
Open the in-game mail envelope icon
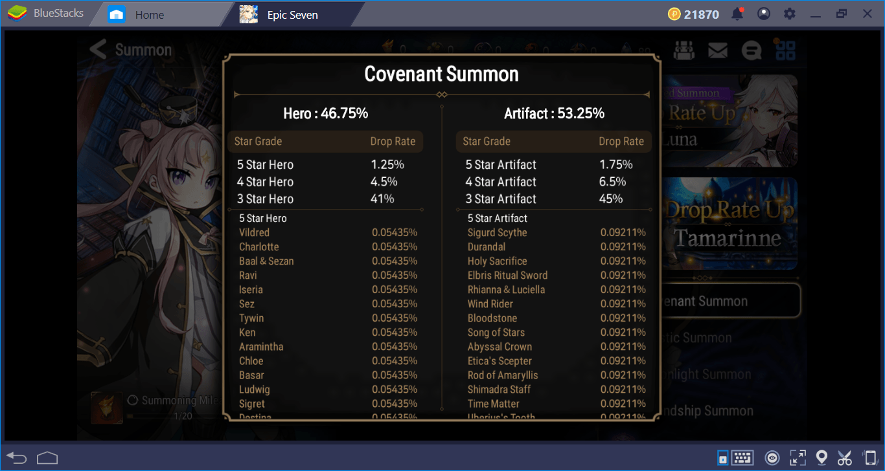pos(718,50)
